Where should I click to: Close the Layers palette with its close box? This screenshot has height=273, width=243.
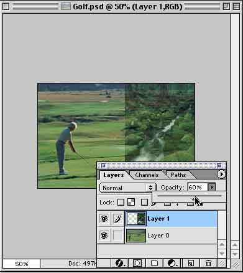pos(103,166)
